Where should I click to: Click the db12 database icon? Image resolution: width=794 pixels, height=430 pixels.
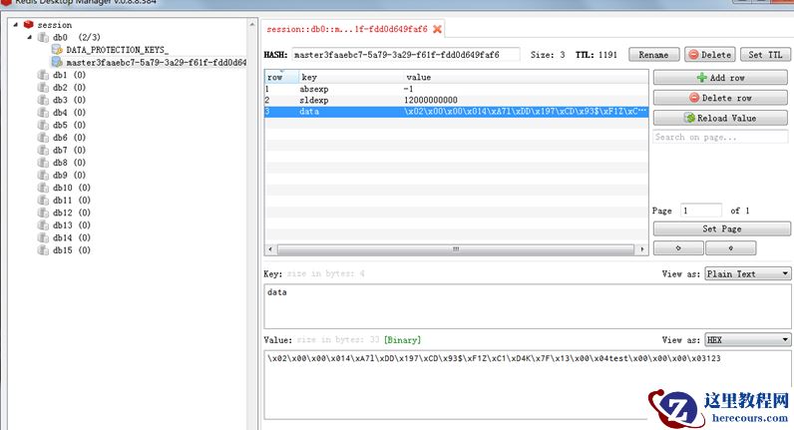(43, 213)
